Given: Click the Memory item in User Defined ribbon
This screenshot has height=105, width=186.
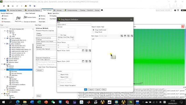Looking at the screenshot, I should coord(42,16).
